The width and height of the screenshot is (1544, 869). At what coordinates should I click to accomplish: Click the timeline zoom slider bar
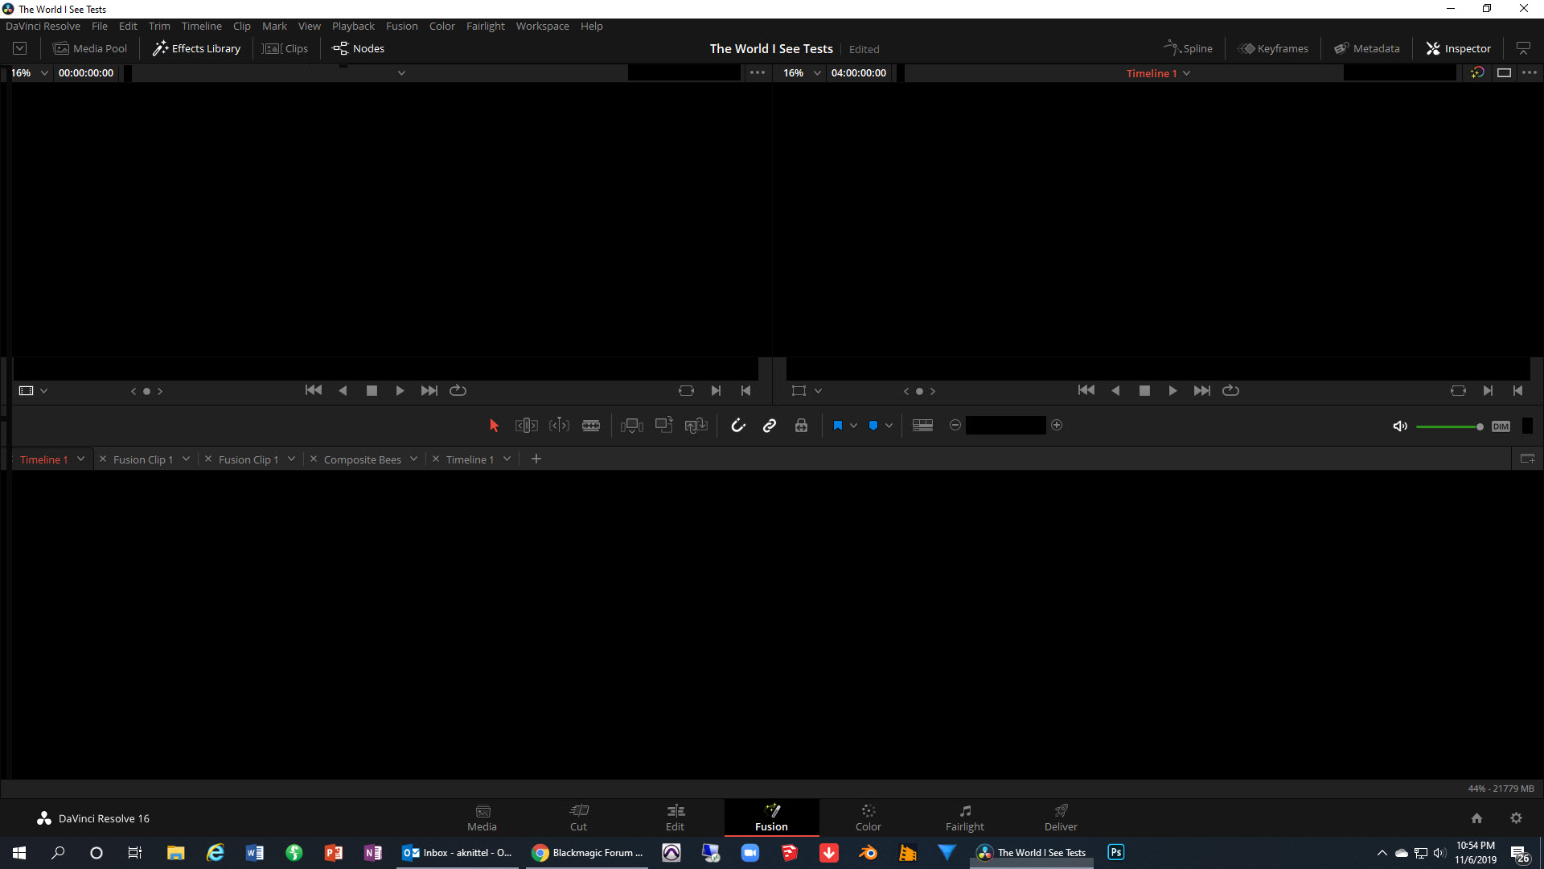point(1006,425)
